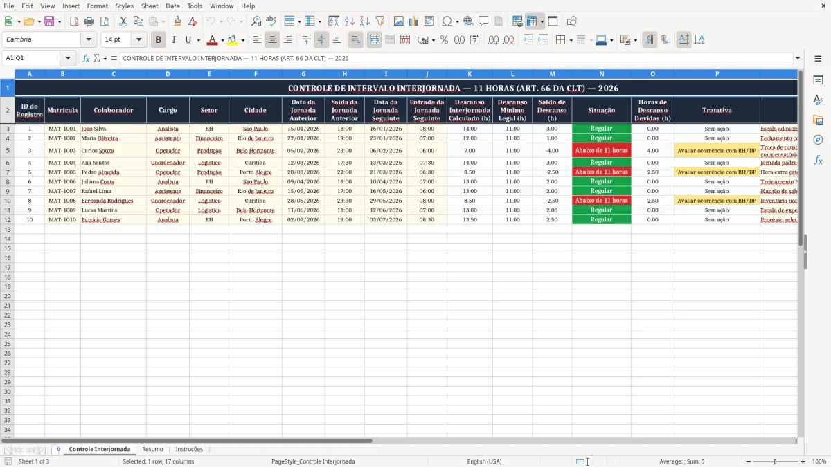Screen dimensions: 831x467
Task: Sort ascending A to Z
Action: 350,21
